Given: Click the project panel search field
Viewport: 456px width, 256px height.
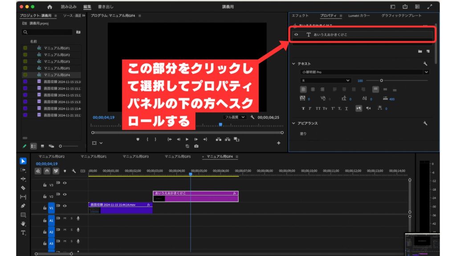Looking at the screenshot, I should coord(47,32).
